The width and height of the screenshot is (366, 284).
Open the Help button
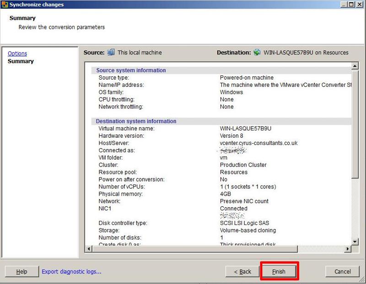pos(22,271)
